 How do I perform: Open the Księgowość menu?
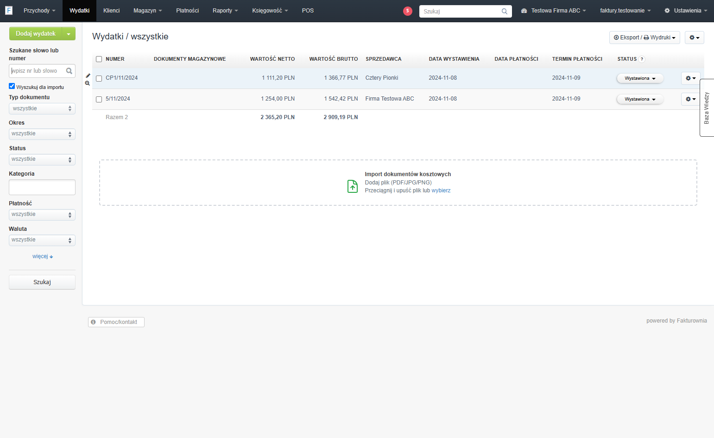[x=270, y=11]
